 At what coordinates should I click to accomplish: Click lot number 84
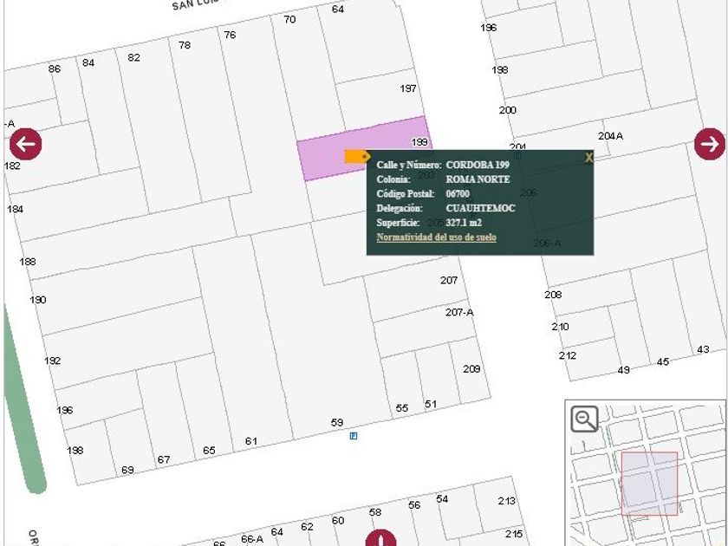coord(88,62)
